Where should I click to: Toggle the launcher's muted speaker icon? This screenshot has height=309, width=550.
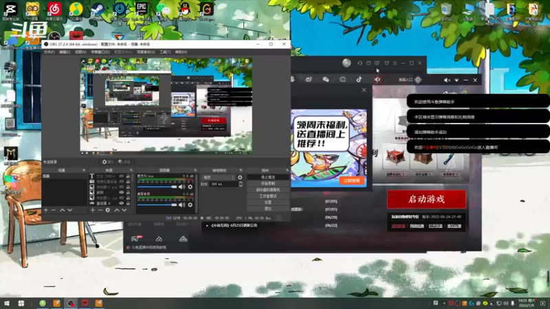pos(447,80)
